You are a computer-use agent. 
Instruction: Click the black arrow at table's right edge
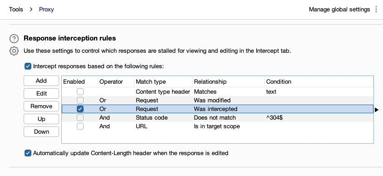(x=376, y=110)
